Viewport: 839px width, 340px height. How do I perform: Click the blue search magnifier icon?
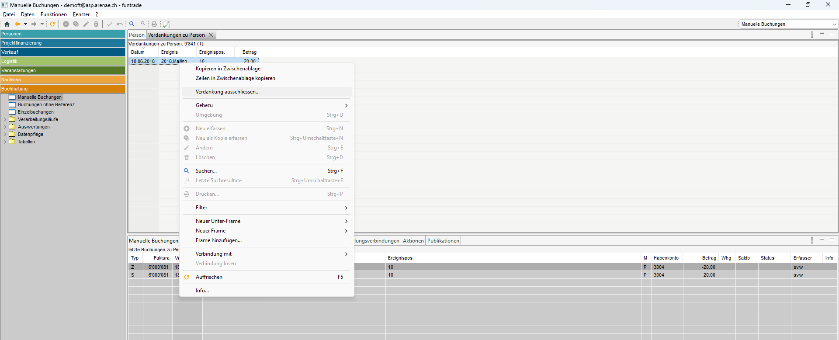click(x=132, y=24)
